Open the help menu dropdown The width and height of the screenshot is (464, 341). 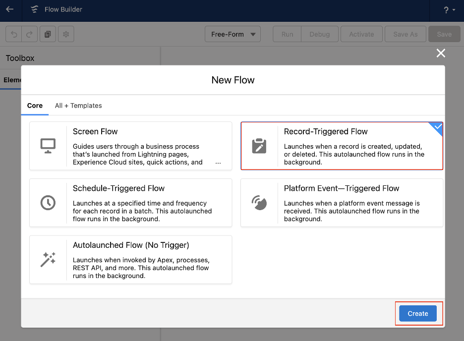click(x=448, y=9)
